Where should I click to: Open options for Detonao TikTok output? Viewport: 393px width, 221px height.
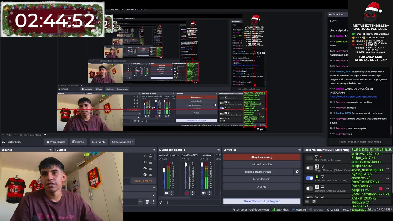tap(387, 188)
